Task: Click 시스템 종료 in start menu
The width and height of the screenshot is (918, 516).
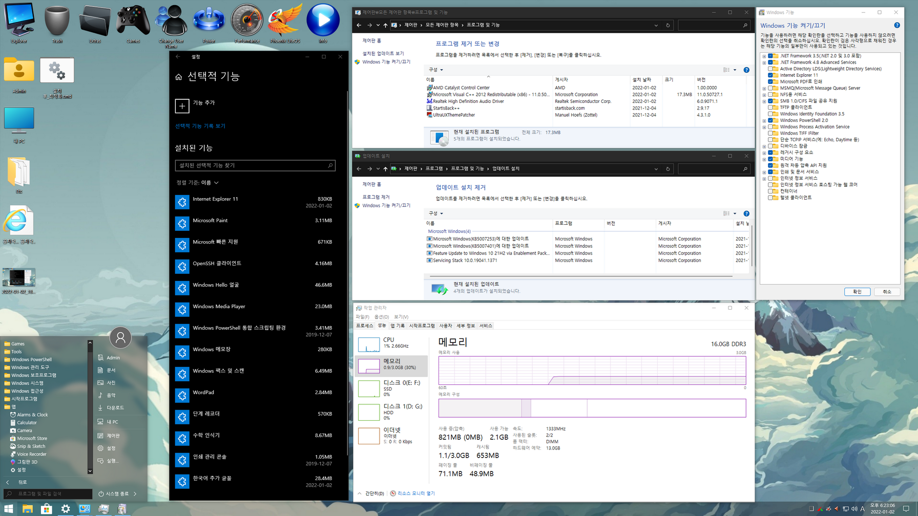Action: (117, 494)
